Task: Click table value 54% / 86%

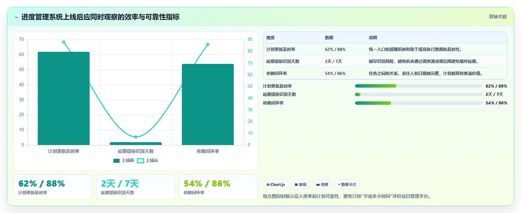Action: coord(335,74)
